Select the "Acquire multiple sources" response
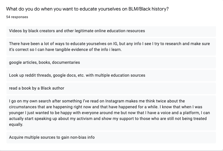Viewport: 223px width, 151px height. coord(111,138)
